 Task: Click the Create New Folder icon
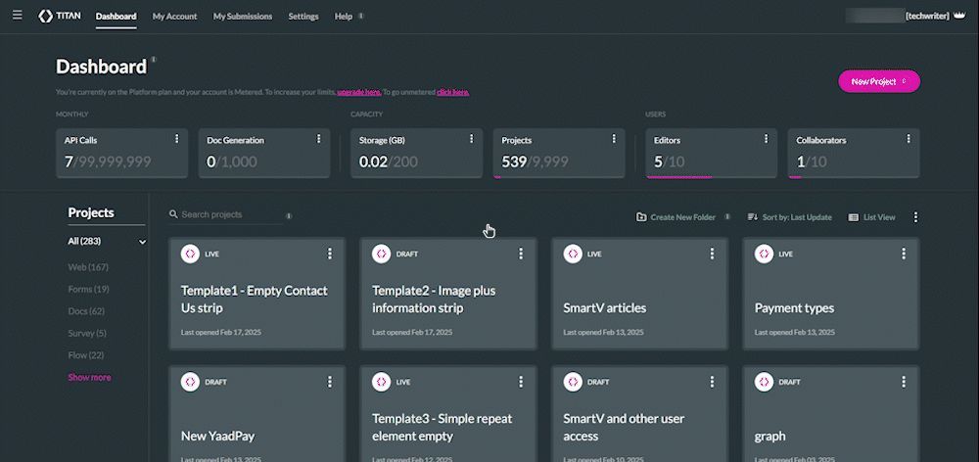pos(641,217)
